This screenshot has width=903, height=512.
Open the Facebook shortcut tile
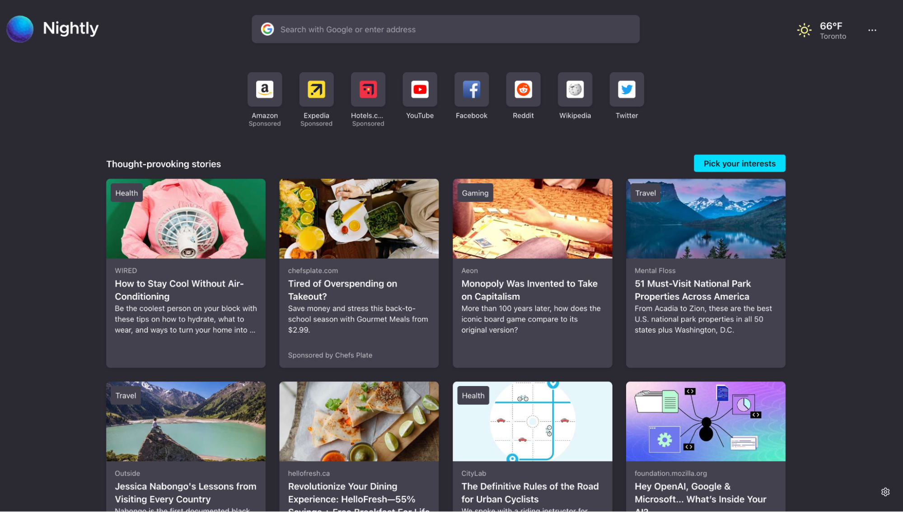[472, 89]
